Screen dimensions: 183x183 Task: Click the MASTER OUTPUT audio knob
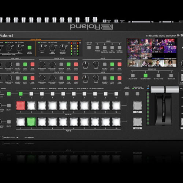click(63, 48)
